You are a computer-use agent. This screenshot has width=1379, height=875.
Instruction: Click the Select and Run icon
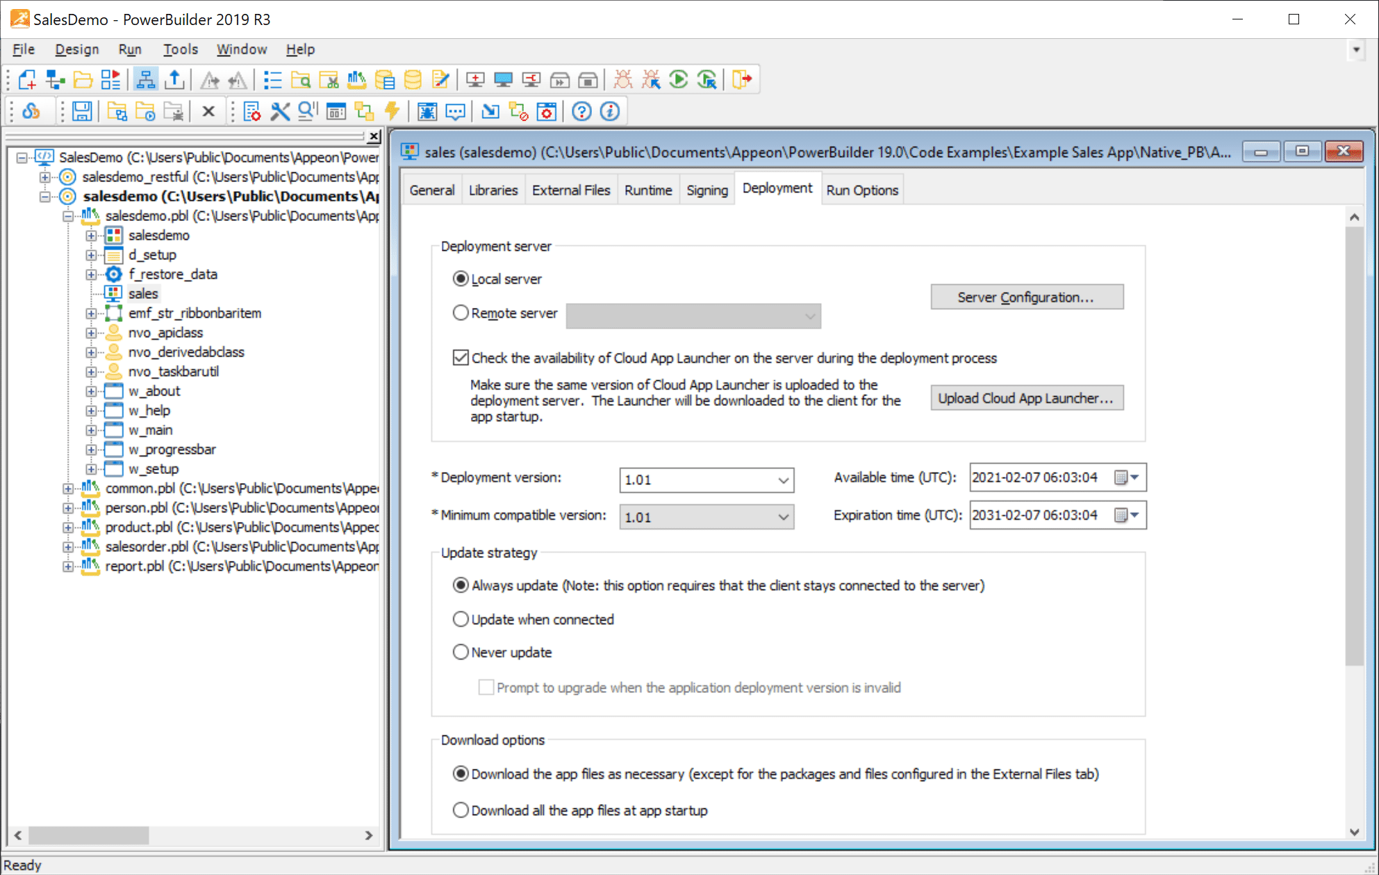tap(707, 80)
